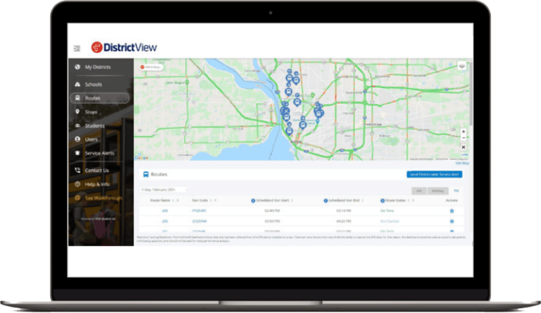This screenshot has width=541, height=313.
Task: Open Service Alerts in the sidebar
Action: pos(99,153)
